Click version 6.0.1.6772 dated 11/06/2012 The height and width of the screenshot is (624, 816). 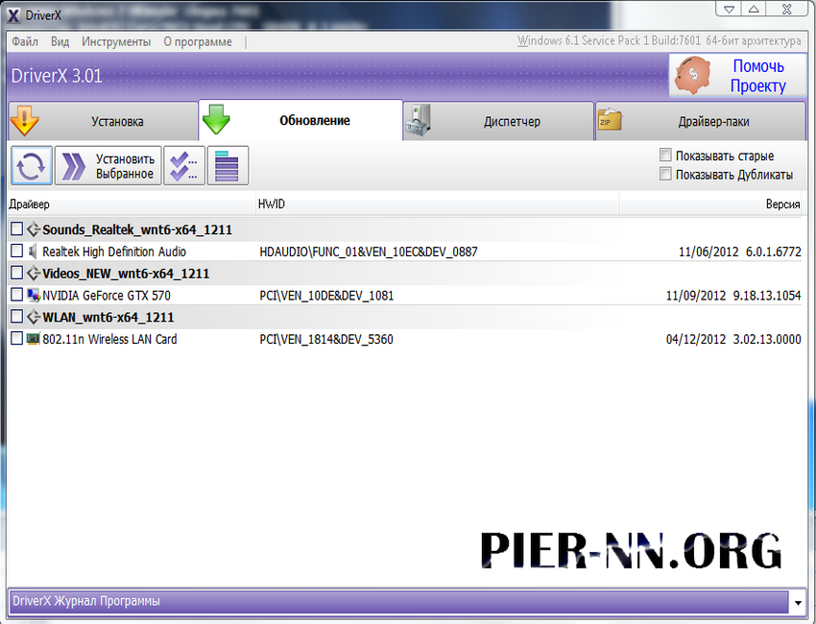[739, 252]
